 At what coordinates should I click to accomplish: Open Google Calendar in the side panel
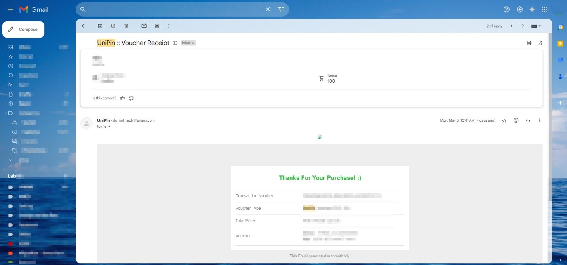pos(561,27)
